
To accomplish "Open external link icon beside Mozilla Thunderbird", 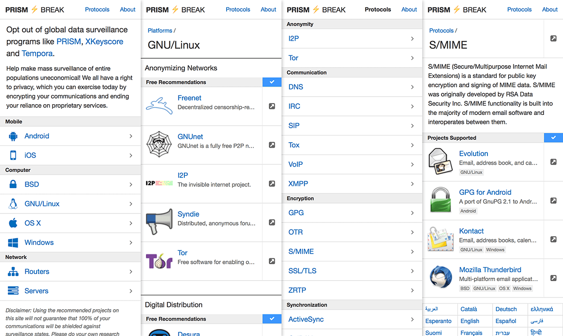I will coord(554,278).
